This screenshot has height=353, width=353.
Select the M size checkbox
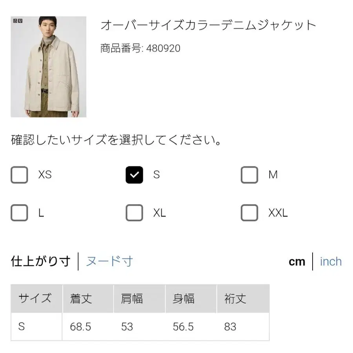pos(249,175)
